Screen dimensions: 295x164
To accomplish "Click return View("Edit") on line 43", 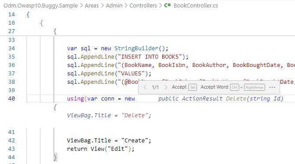I will click(101, 149).
